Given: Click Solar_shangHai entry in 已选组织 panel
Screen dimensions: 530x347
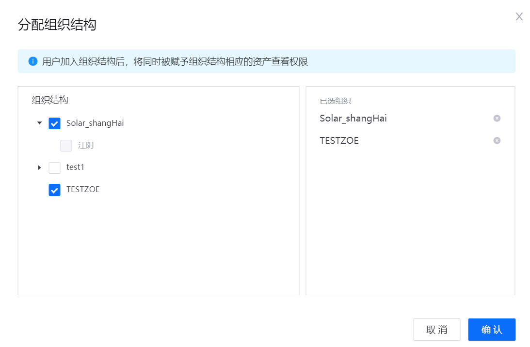Looking at the screenshot, I should tap(353, 119).
